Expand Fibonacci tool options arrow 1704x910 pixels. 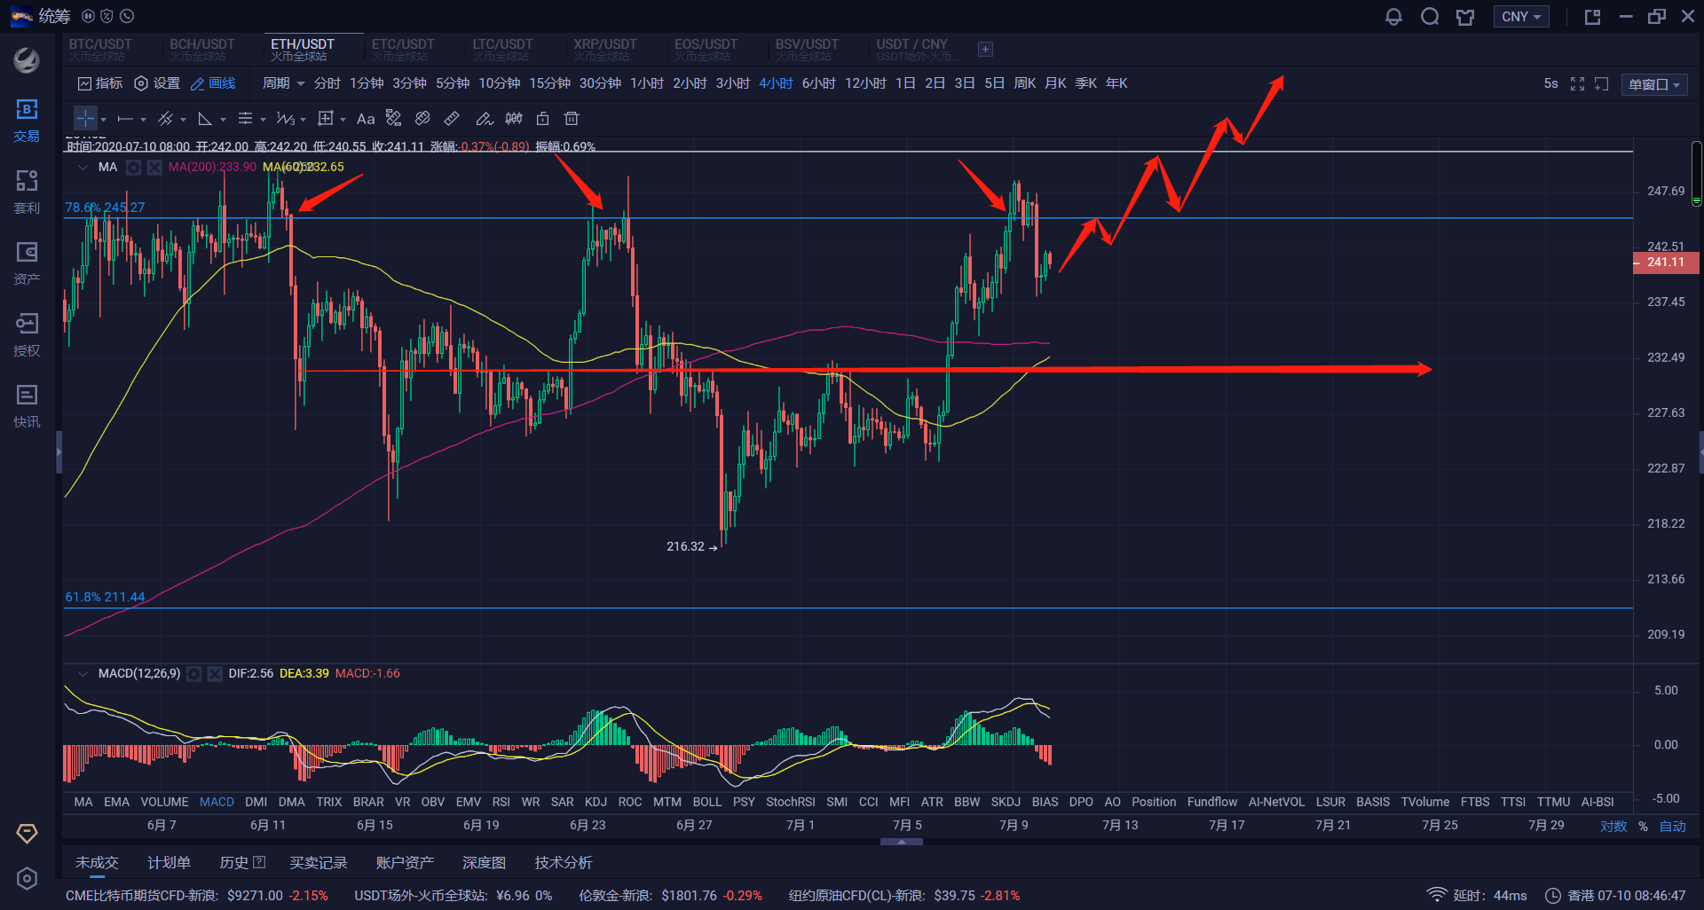click(263, 120)
